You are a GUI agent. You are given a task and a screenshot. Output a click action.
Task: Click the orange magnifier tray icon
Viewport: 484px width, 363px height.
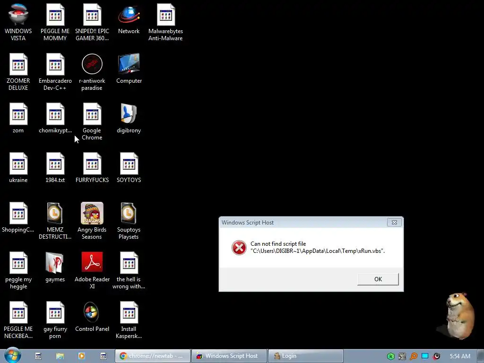point(413,356)
